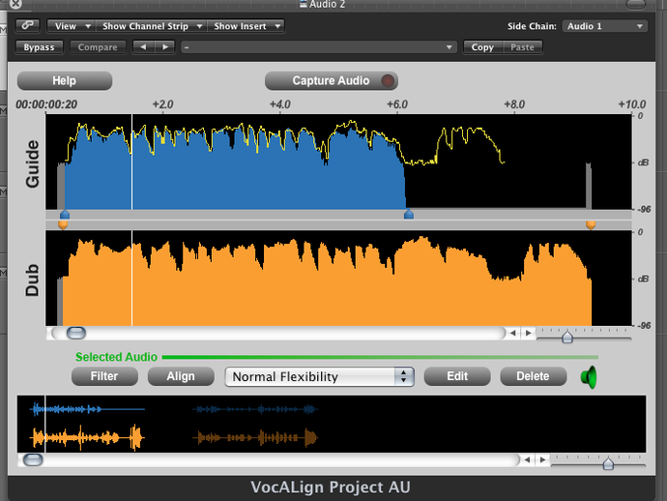The height and width of the screenshot is (501, 667).
Task: Select the bright orange dub overview waveform
Action: [87, 437]
